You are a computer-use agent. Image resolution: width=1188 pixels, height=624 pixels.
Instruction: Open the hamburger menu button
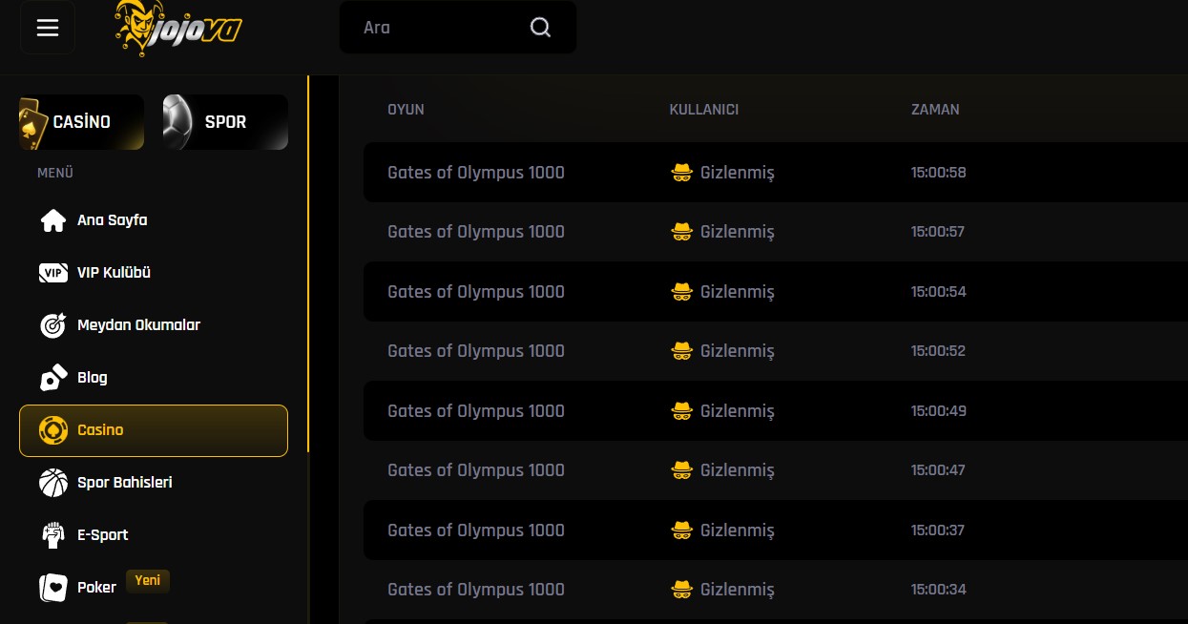pos(48,28)
